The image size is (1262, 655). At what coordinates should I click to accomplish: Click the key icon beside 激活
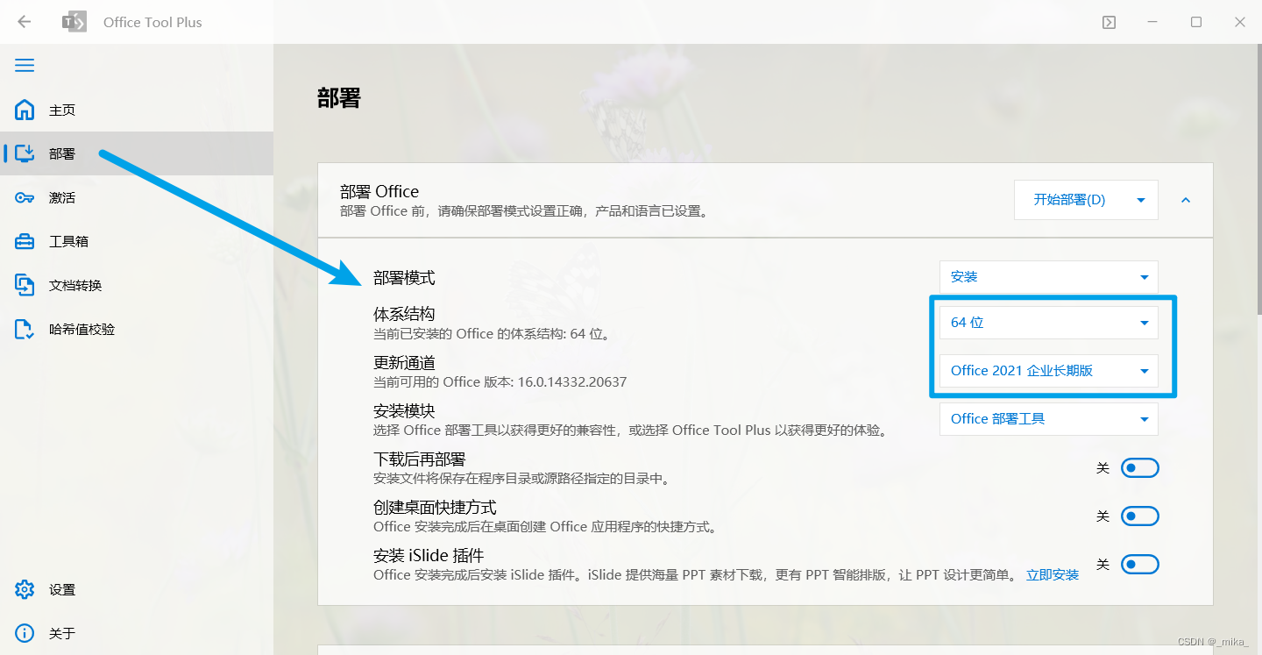tap(25, 197)
